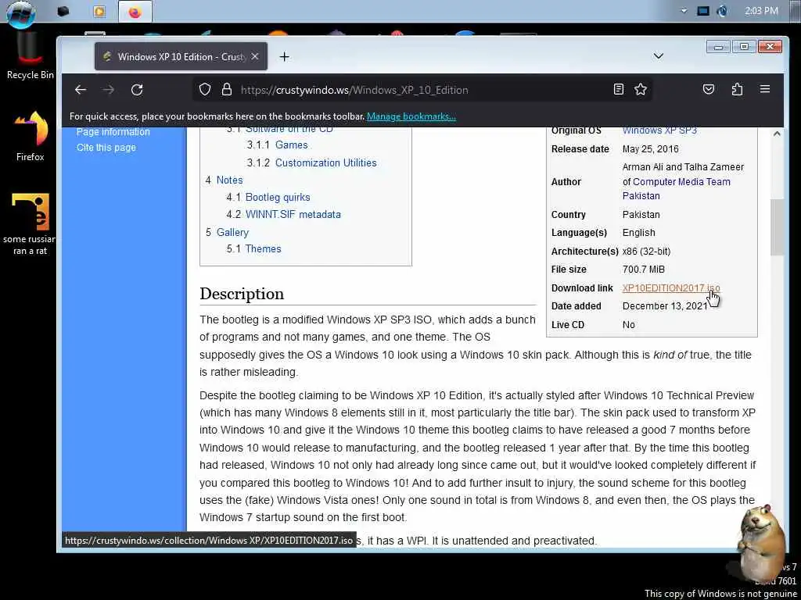The height and width of the screenshot is (600, 801).
Task: Jump to Customization Utilities section
Action: click(326, 162)
